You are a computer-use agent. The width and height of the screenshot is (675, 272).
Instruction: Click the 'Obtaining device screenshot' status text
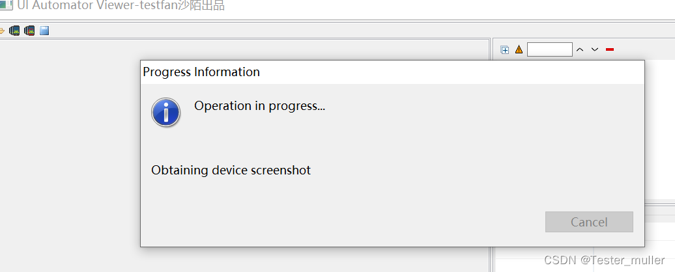(231, 170)
